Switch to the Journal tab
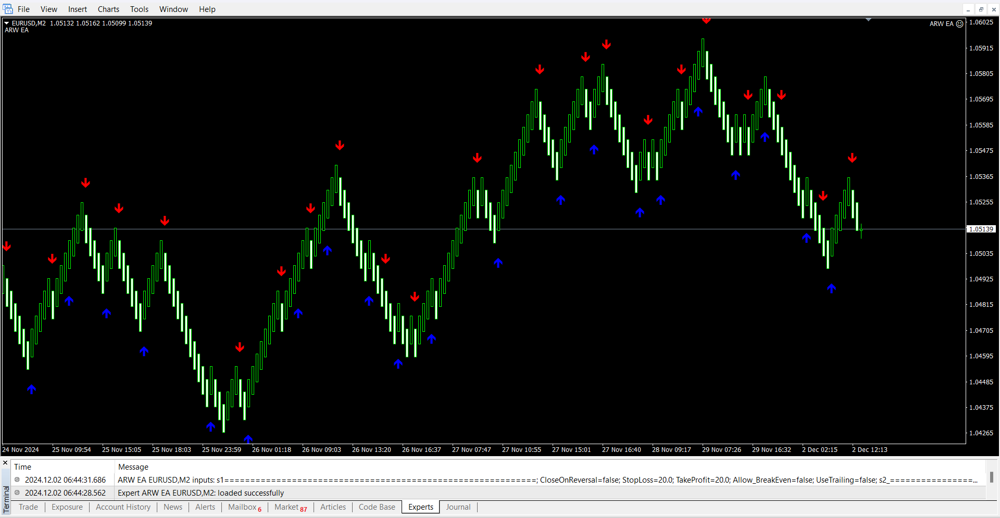 coord(458,507)
